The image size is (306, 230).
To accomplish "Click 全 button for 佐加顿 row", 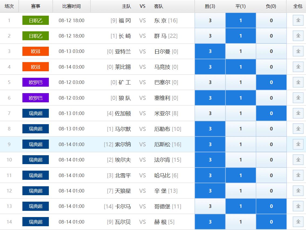I will [298, 113].
